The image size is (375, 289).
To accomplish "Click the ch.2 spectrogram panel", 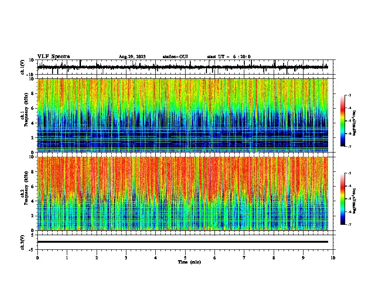I will (x=183, y=194).
